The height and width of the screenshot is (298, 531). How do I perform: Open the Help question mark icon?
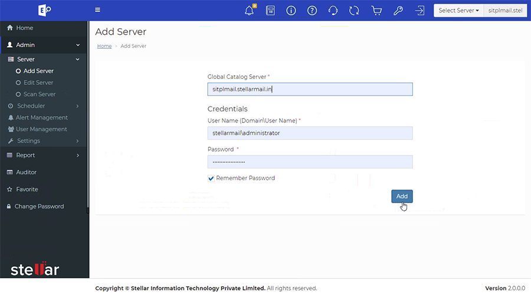click(x=312, y=11)
